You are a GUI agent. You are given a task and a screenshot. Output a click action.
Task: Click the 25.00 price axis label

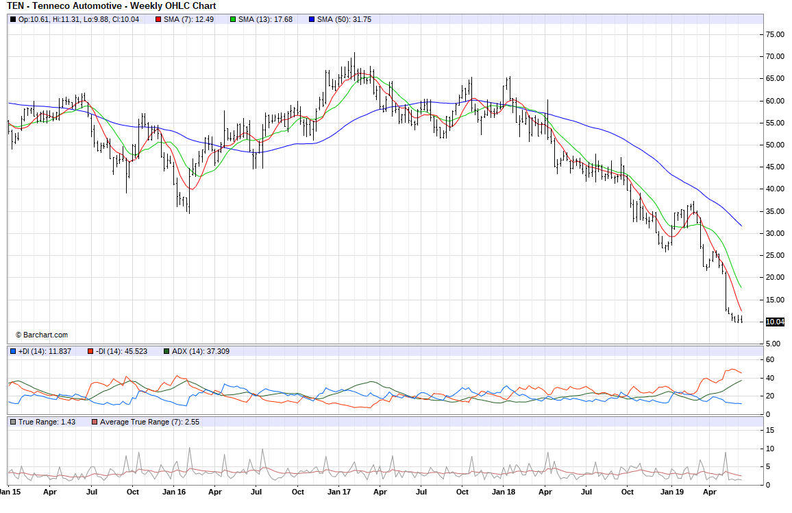coord(776,255)
